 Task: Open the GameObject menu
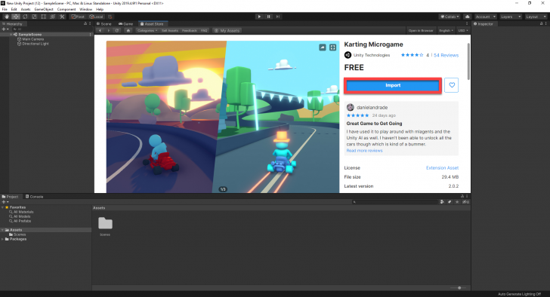44,10
